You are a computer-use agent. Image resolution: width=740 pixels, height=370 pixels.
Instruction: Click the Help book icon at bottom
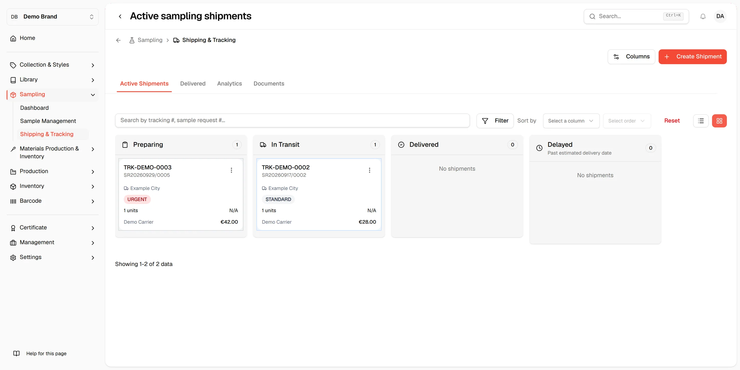pos(16,353)
